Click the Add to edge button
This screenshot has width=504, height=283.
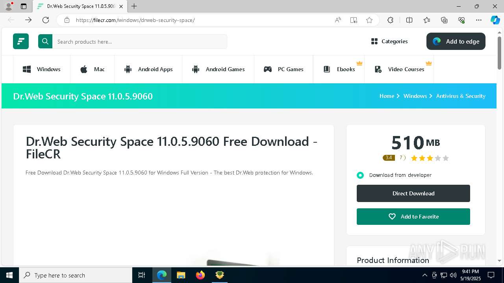(x=456, y=41)
